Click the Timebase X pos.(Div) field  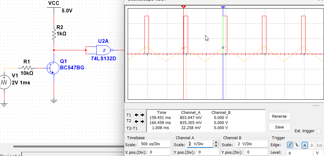pos(159,152)
